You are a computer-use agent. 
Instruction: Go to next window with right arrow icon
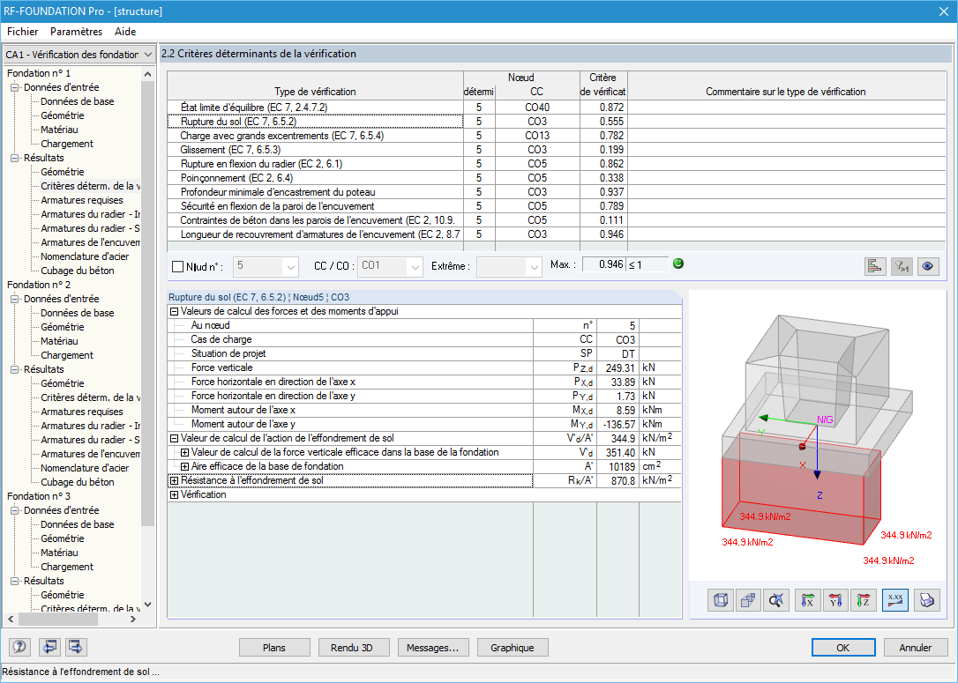[77, 647]
